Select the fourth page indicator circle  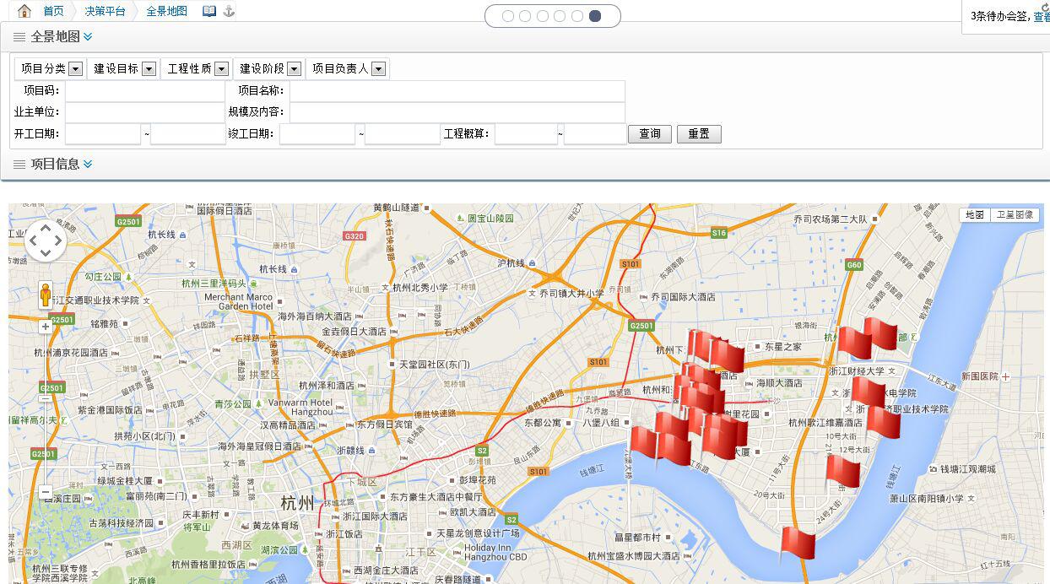point(560,16)
